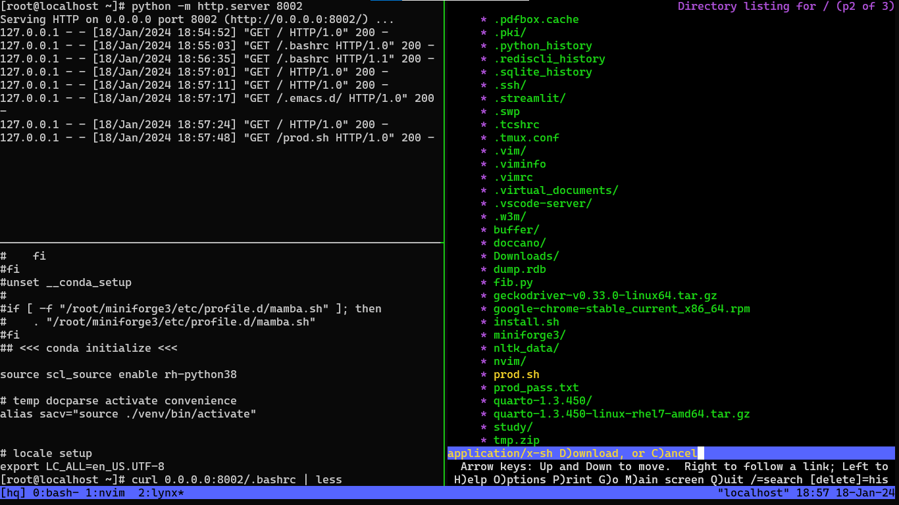Viewport: 899px width, 505px height.
Task: Open fib.py link
Action: coord(513,283)
